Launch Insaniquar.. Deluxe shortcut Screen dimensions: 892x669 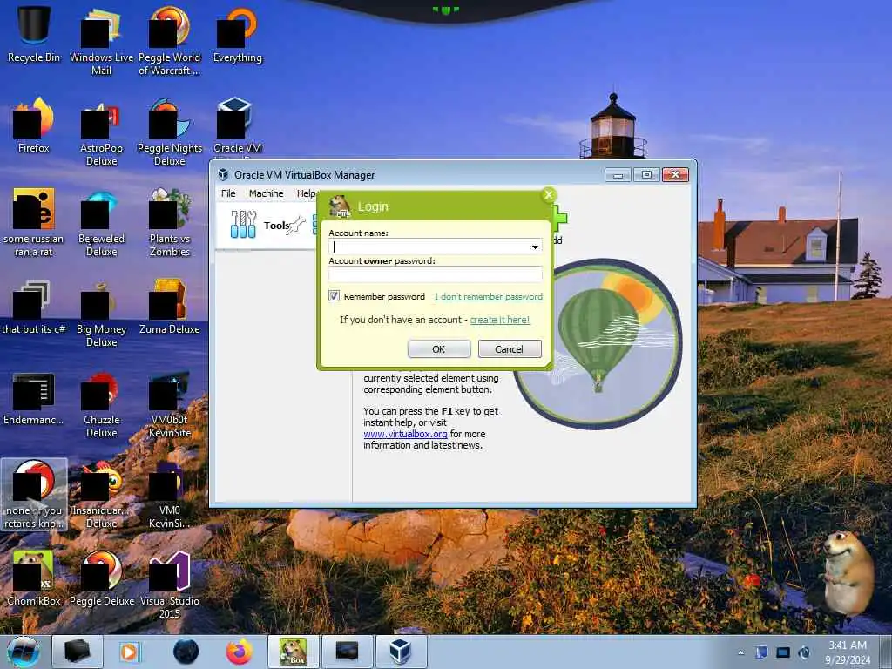[101, 495]
